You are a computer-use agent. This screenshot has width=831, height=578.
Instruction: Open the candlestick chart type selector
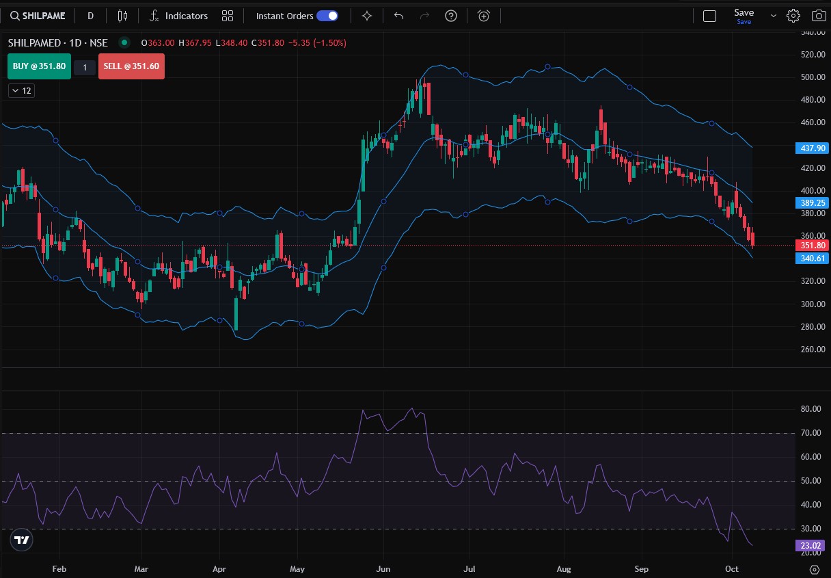click(122, 16)
